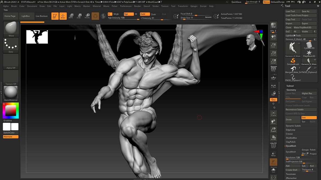This screenshot has height=180, width=321.
Task: Open the Preferences menu
Action: tap(126, 6)
